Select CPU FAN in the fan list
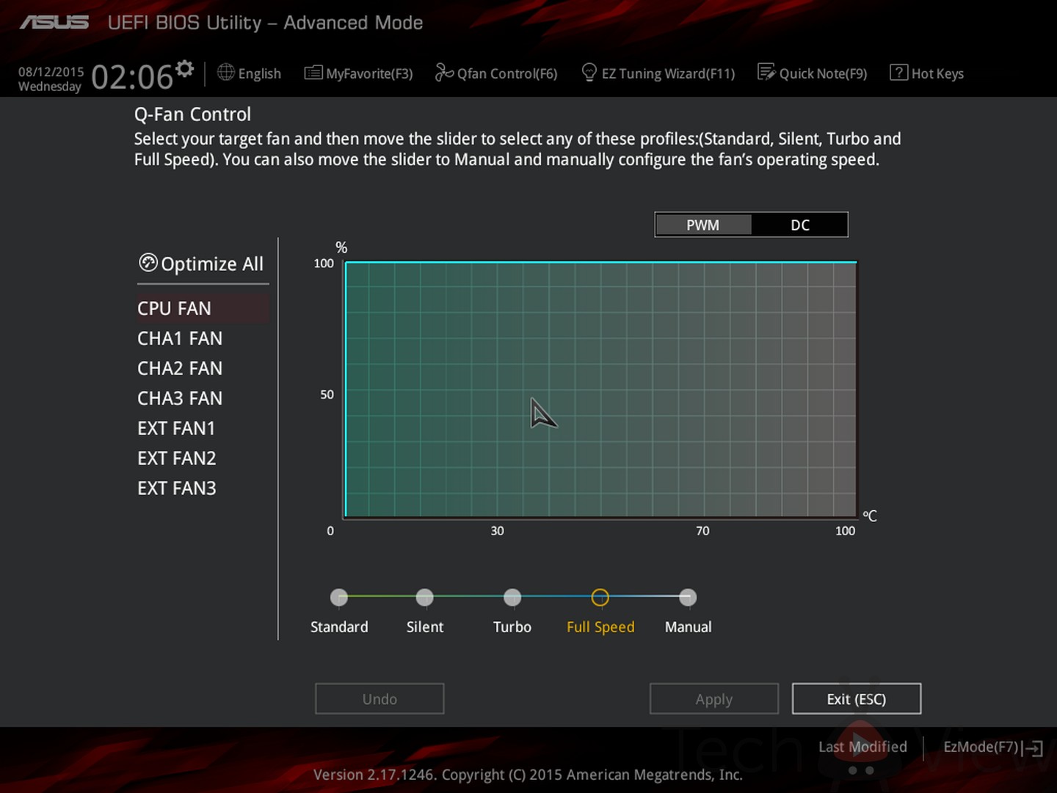Screen dimensions: 1057x793 [203, 308]
